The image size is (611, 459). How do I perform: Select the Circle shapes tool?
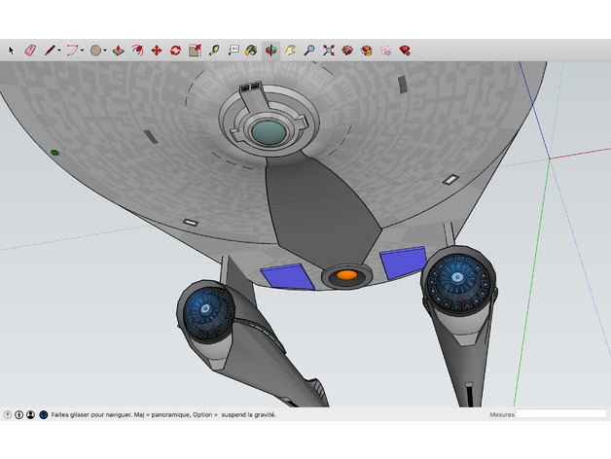click(96, 51)
